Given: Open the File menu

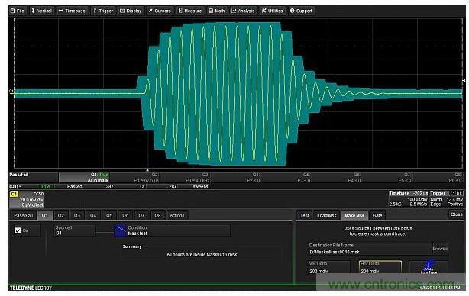Looking at the screenshot, I should coord(18,11).
